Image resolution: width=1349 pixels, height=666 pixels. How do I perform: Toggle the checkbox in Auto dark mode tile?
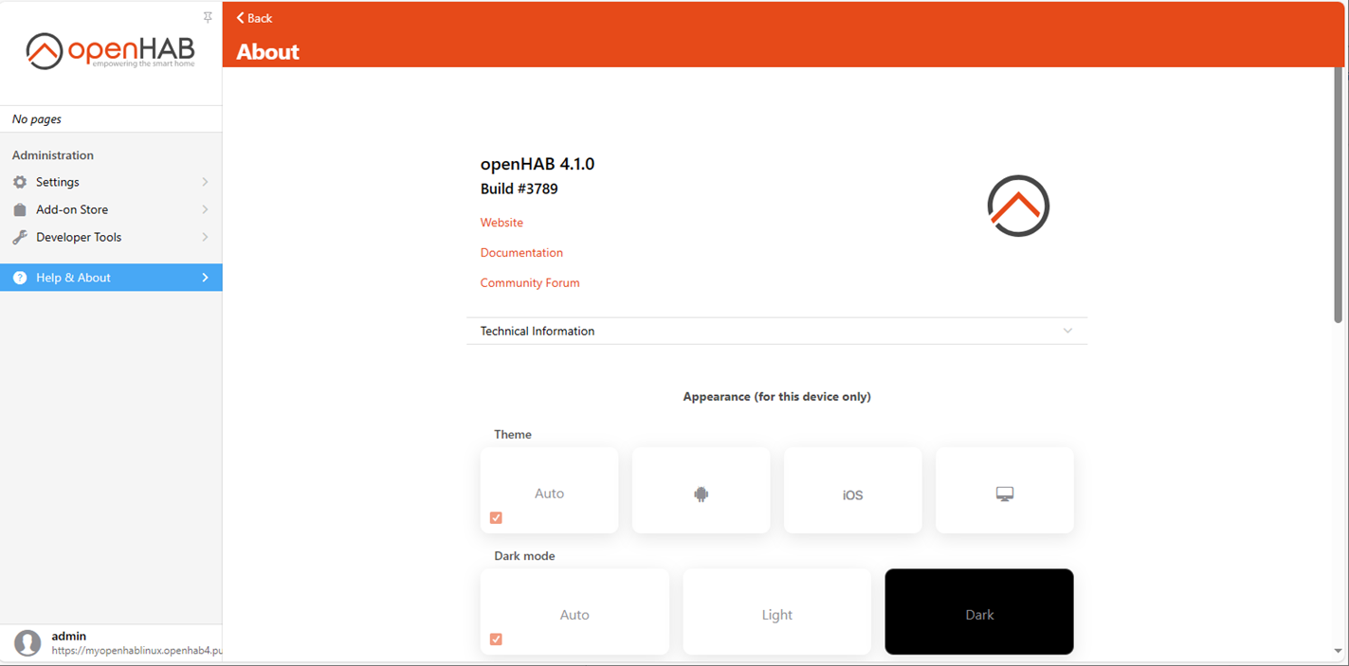coord(496,639)
